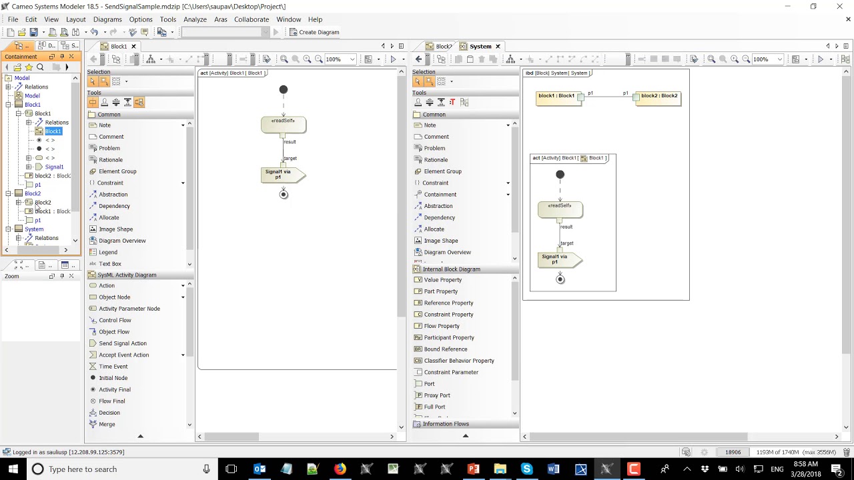854x480 pixels.
Task: Click the Signal1 via p1 send action in Block1 diagram
Action: pyautogui.click(x=282, y=175)
